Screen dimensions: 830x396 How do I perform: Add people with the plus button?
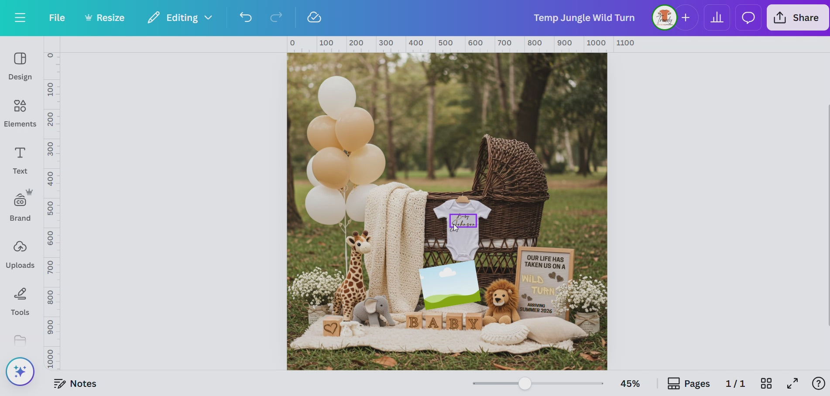[x=686, y=18]
